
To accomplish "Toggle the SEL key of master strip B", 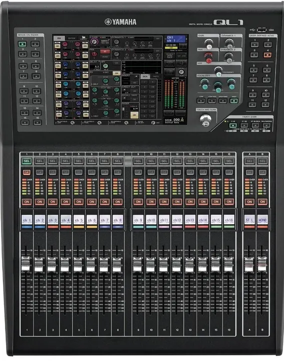I will [x=262, y=161].
